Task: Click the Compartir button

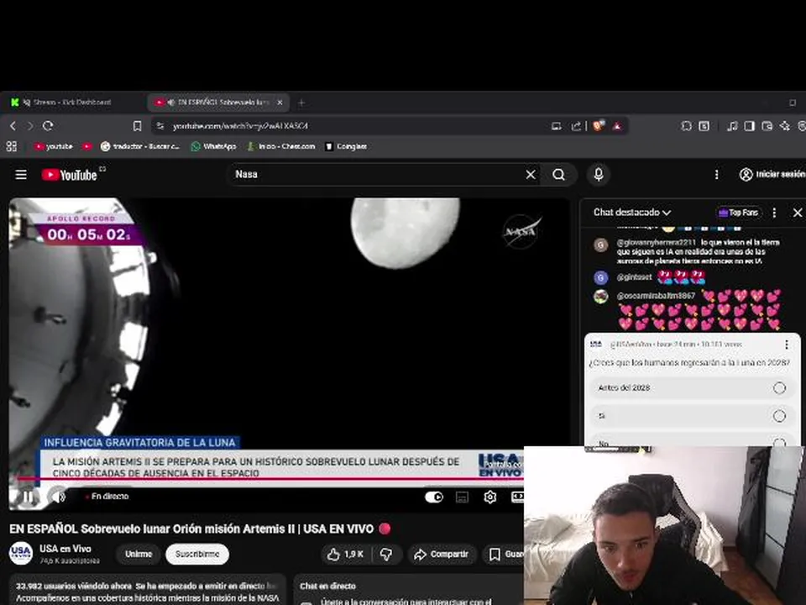Action: [x=442, y=554]
